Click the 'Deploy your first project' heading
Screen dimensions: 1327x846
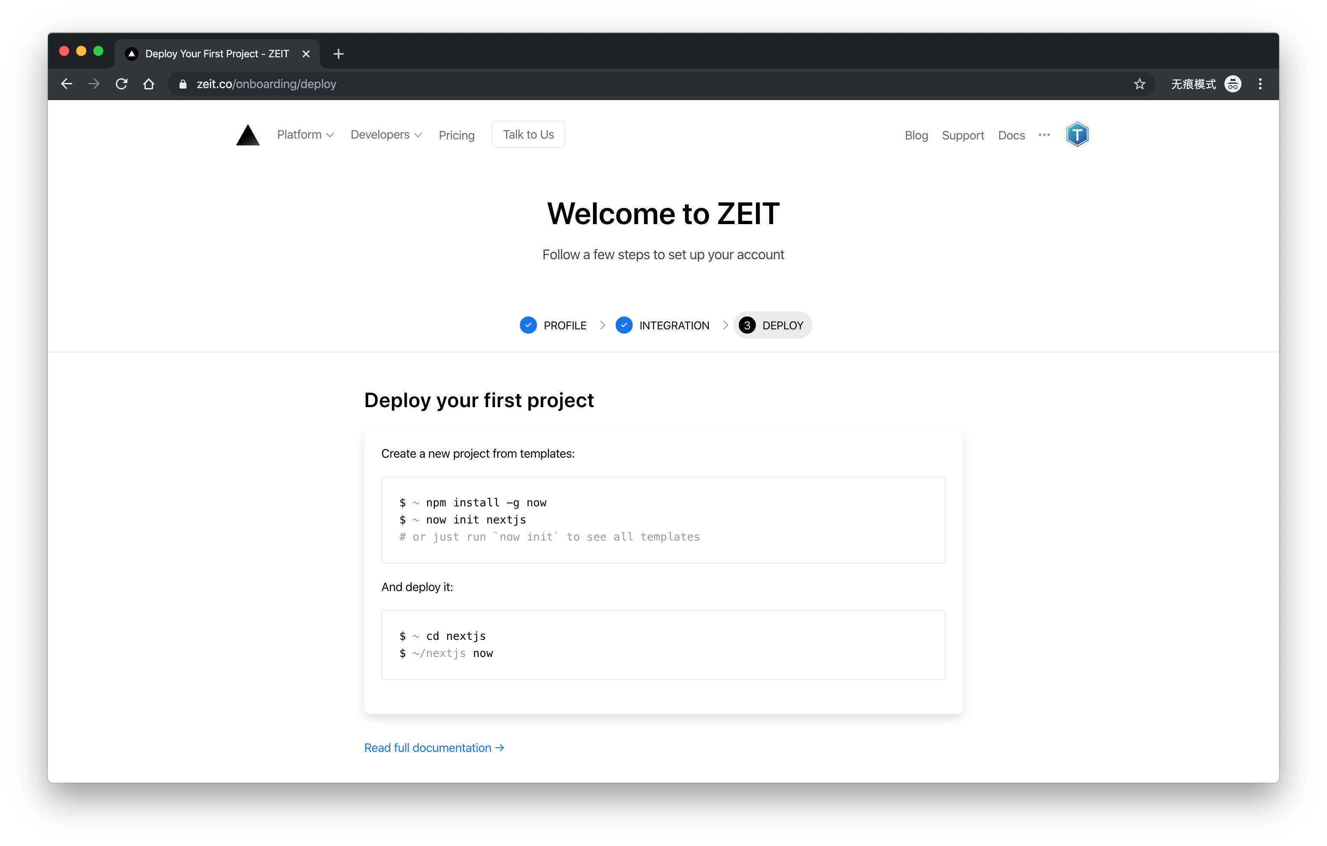point(479,400)
